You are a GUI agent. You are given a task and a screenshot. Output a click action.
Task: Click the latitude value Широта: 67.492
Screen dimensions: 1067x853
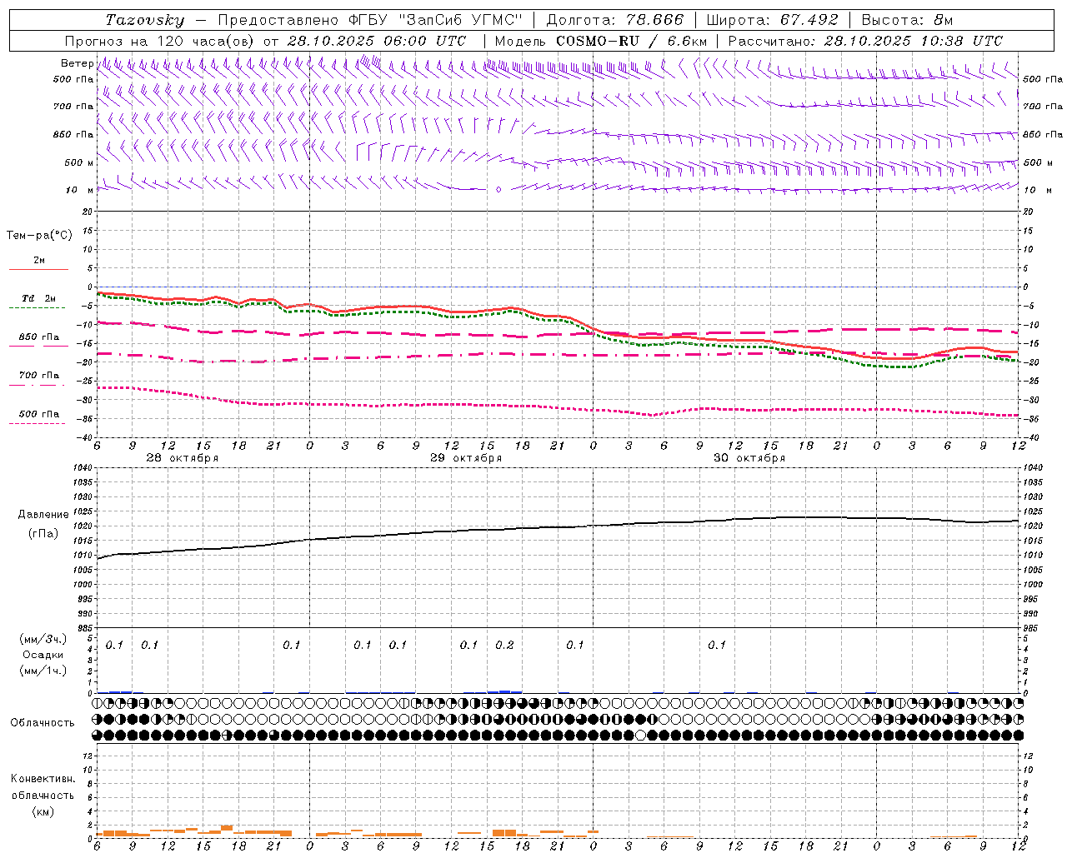772,20
